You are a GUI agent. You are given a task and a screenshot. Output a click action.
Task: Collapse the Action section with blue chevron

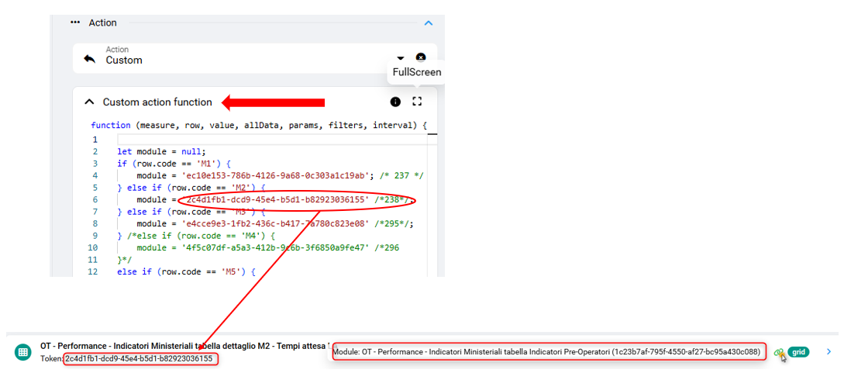(428, 23)
